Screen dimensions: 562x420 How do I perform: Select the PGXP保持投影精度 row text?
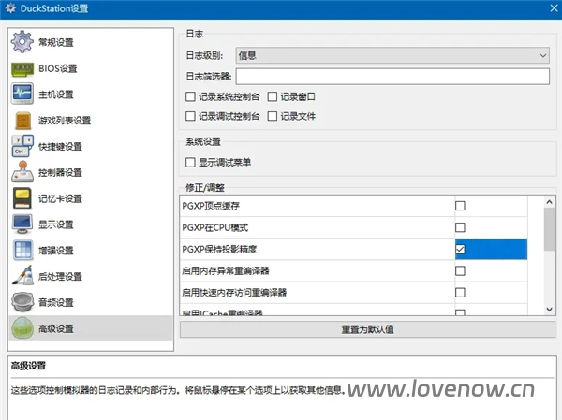tap(219, 249)
